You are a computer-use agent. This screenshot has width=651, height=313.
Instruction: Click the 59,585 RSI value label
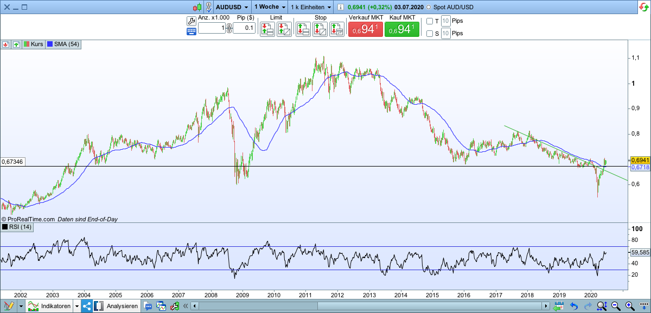point(640,252)
